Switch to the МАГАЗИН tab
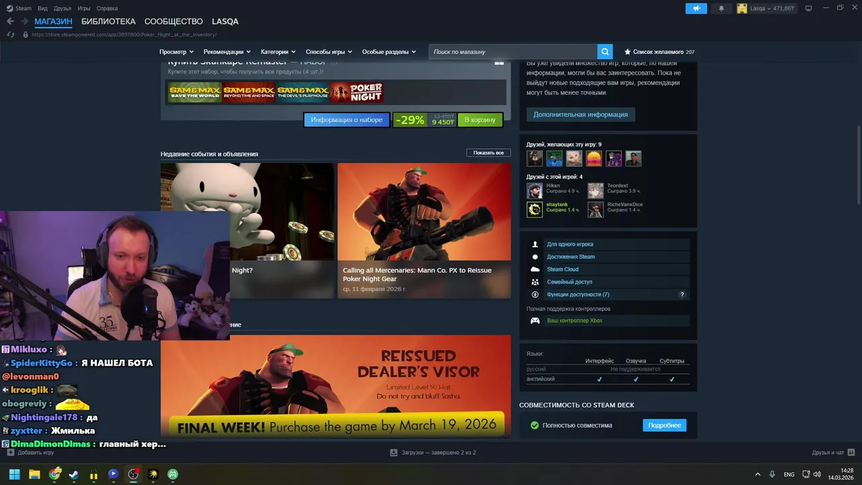Image resolution: width=862 pixels, height=485 pixels. [53, 22]
